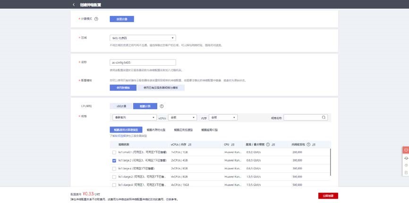Switch to the third Kunpeng flavor-type tab

[x=183, y=130]
